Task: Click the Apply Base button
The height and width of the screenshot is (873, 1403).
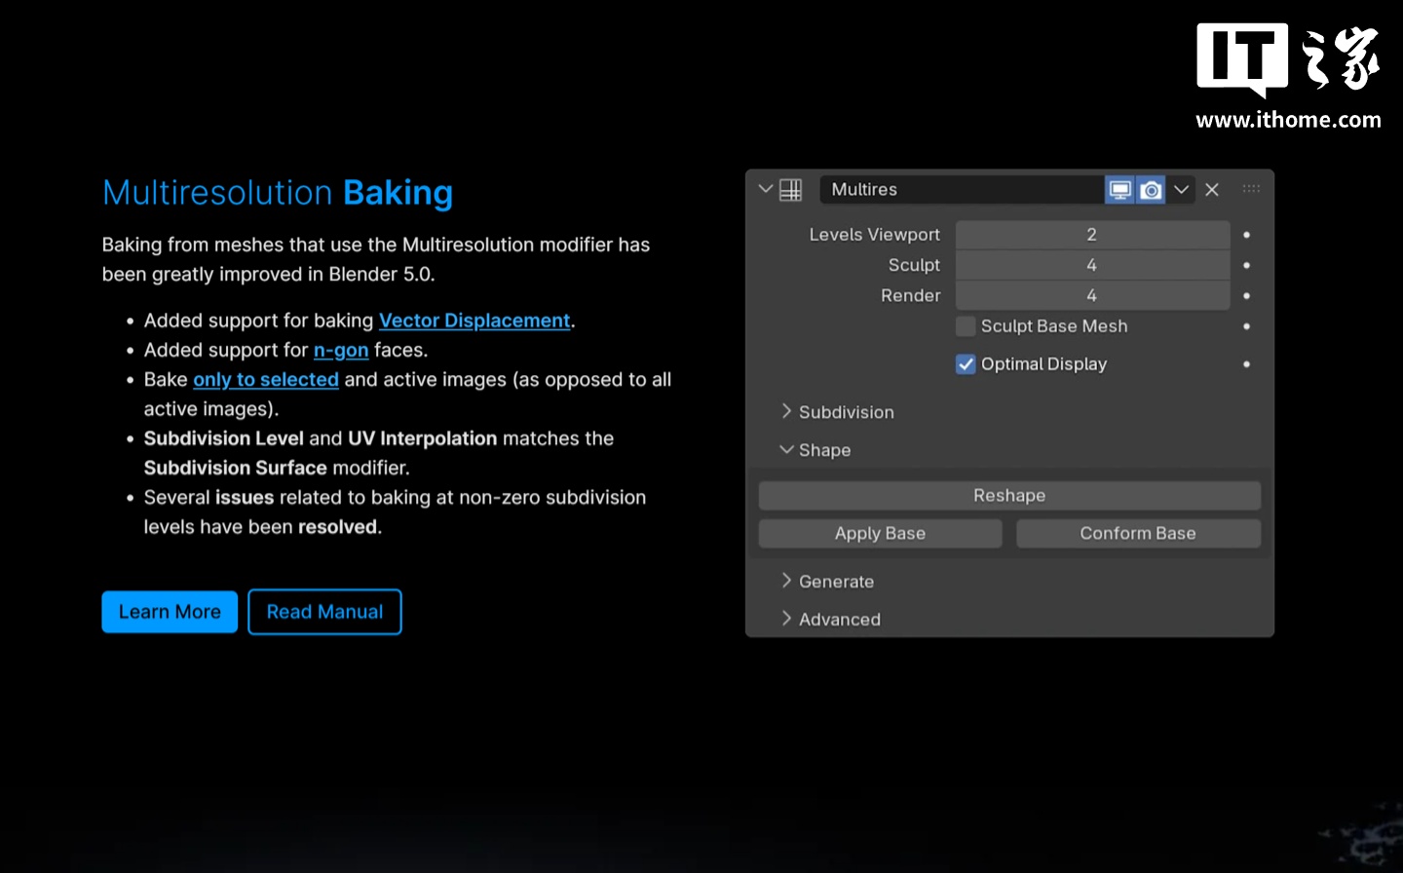Action: tap(880, 534)
